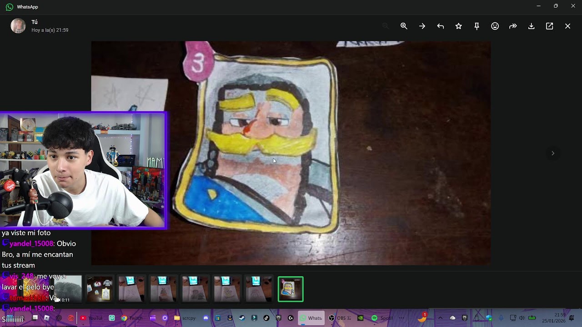React to the photo with an emoji

coord(495,26)
